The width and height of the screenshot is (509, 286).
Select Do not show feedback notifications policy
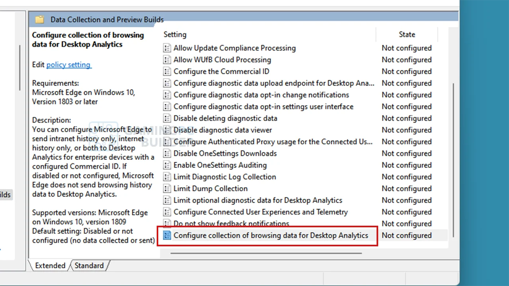click(x=231, y=224)
